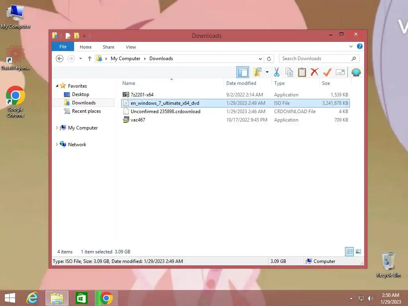
Task: Expand the ribbon with the chevron
Action: point(351,46)
